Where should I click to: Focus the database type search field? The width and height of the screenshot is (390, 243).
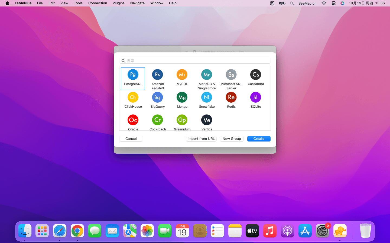point(195,61)
